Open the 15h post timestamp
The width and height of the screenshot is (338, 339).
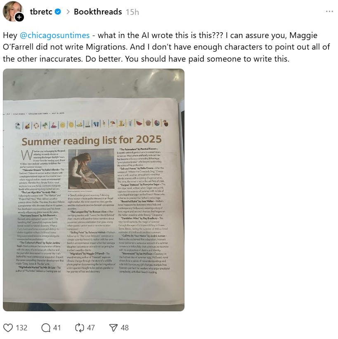(x=132, y=12)
